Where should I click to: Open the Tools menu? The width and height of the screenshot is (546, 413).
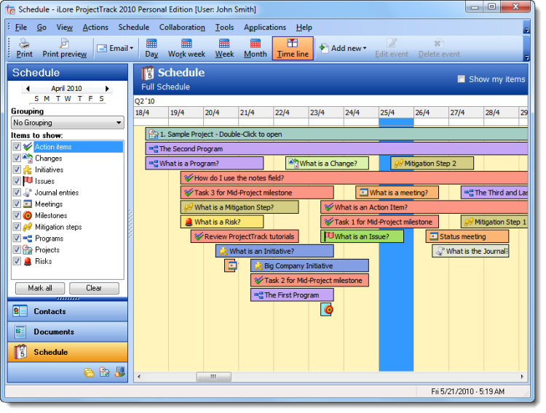click(224, 28)
